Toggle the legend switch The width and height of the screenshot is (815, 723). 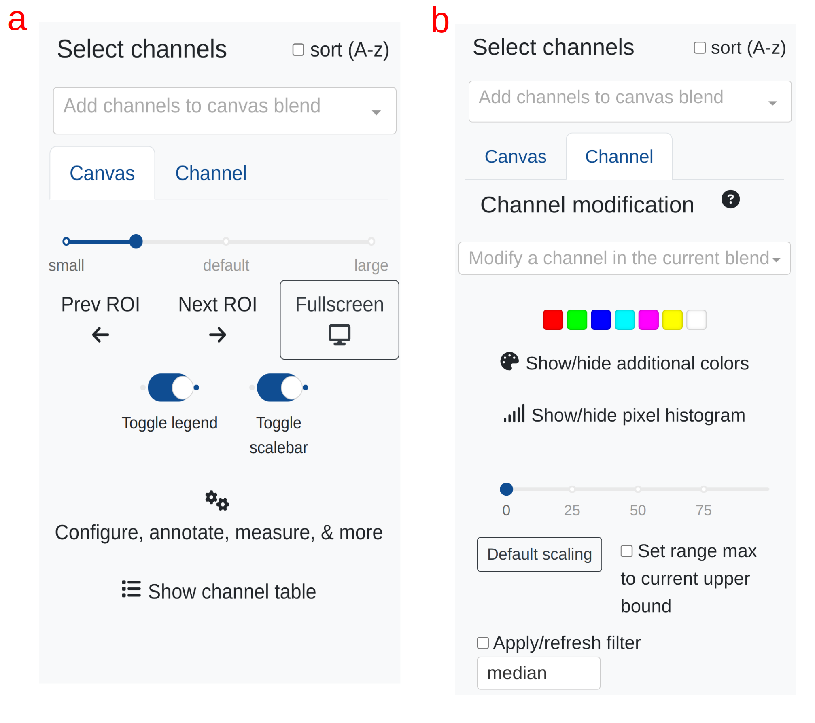click(170, 388)
